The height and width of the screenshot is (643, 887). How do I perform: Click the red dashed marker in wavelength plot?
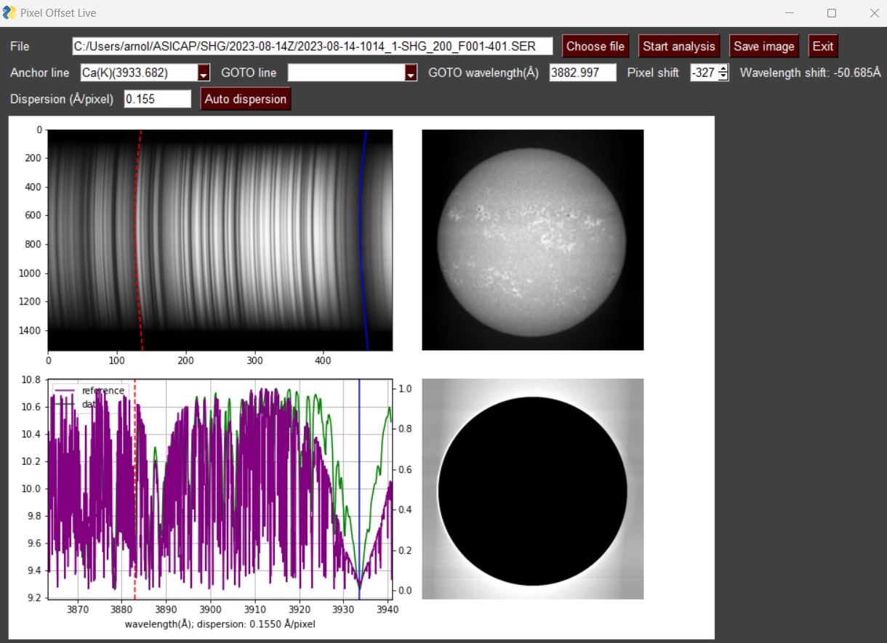click(x=135, y=488)
